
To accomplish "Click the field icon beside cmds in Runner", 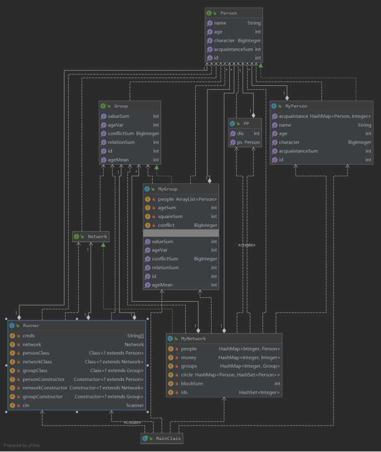I will [x=12, y=335].
